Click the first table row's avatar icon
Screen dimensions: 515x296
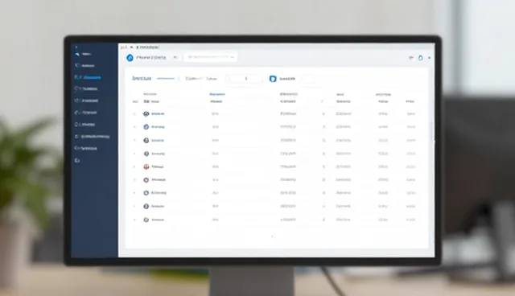point(146,114)
